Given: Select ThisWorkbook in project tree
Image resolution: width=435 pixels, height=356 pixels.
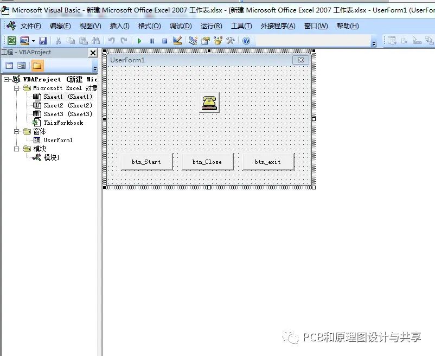Looking at the screenshot, I should 63,123.
